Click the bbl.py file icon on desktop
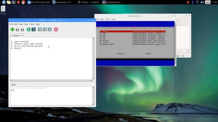 point(3,10)
